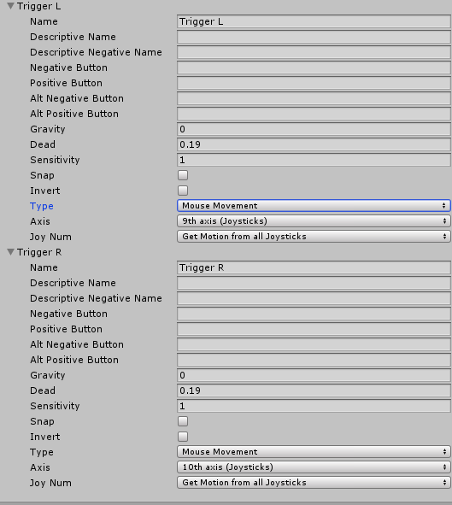Image resolution: width=452 pixels, height=505 pixels.
Task: Click Sensitivity value field of Trigger R
Action: click(x=314, y=406)
